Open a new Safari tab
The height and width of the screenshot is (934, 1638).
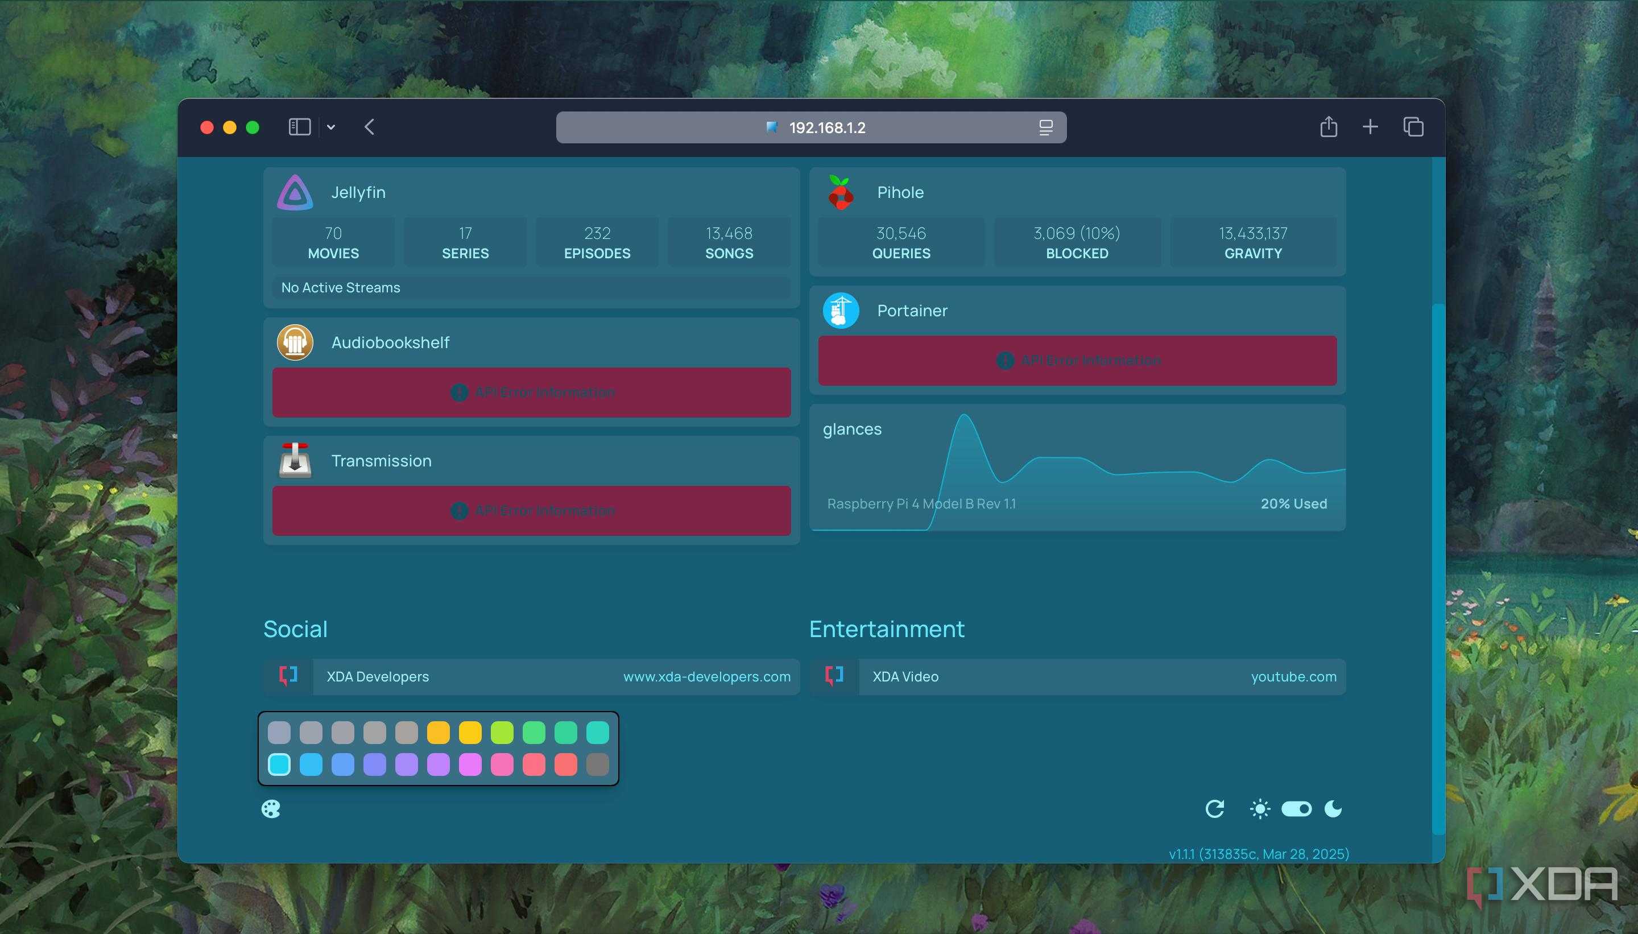[x=1371, y=127]
